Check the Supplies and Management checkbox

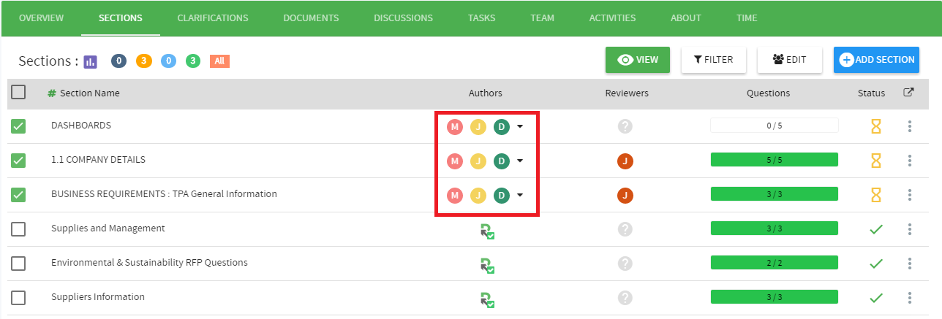pyautogui.click(x=18, y=229)
